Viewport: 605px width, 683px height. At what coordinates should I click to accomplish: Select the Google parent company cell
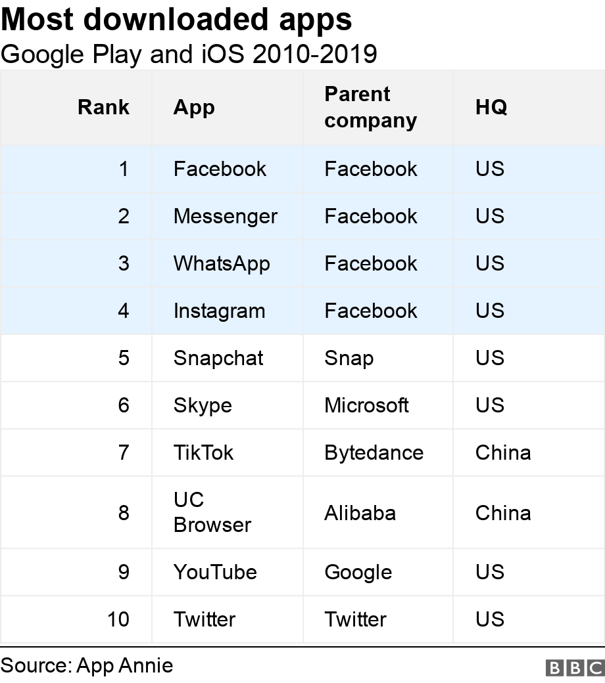(x=358, y=572)
